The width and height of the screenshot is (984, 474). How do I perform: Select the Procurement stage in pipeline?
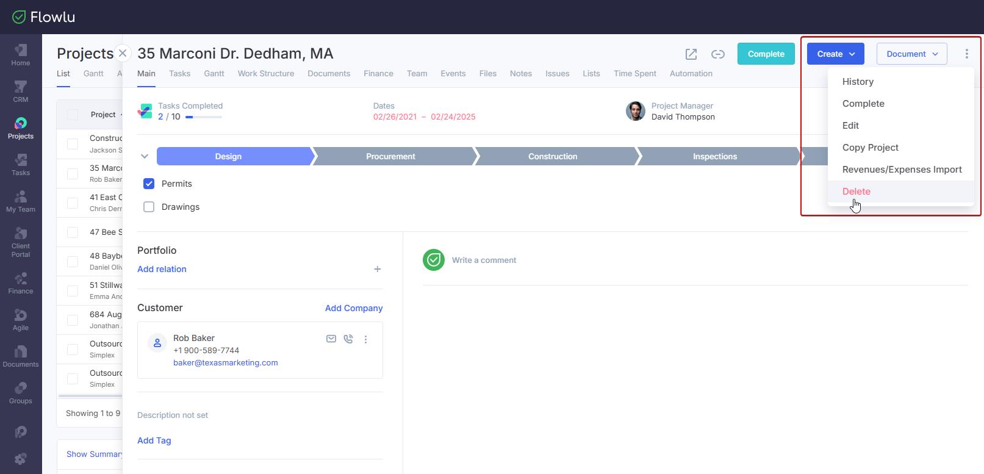pyautogui.click(x=390, y=157)
